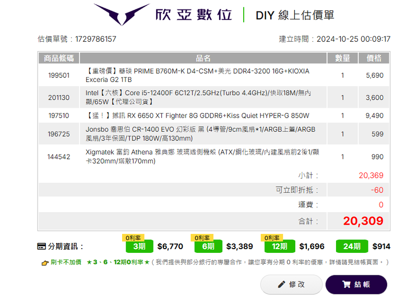Screen dimensions: 407x304
Task: Click the price 599
Action: 377,134
